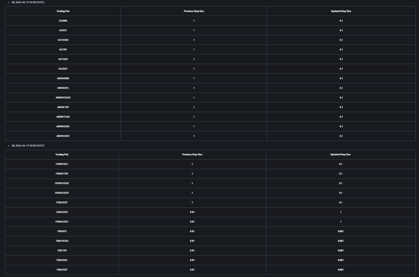Select the FRONT/USDC trading pair cell

point(62,183)
